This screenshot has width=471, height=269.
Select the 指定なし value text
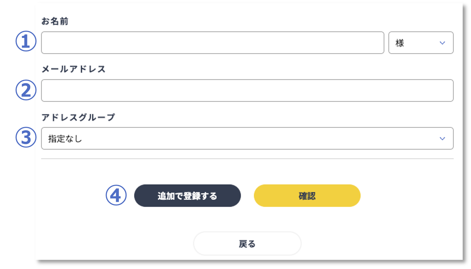tap(65, 139)
